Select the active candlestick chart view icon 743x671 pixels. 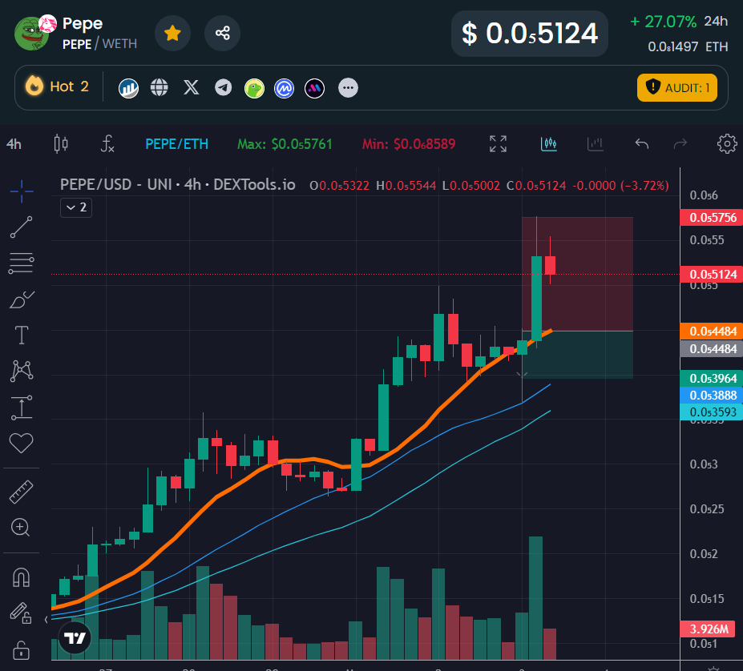(549, 143)
